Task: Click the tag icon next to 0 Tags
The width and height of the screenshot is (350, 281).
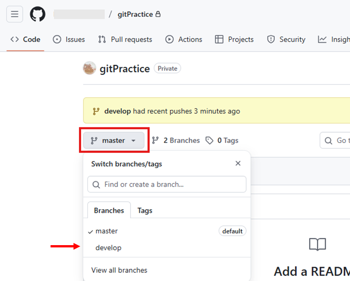Action: tap(209, 140)
